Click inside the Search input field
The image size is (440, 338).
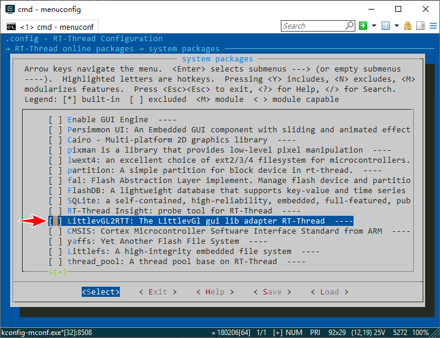312,26
